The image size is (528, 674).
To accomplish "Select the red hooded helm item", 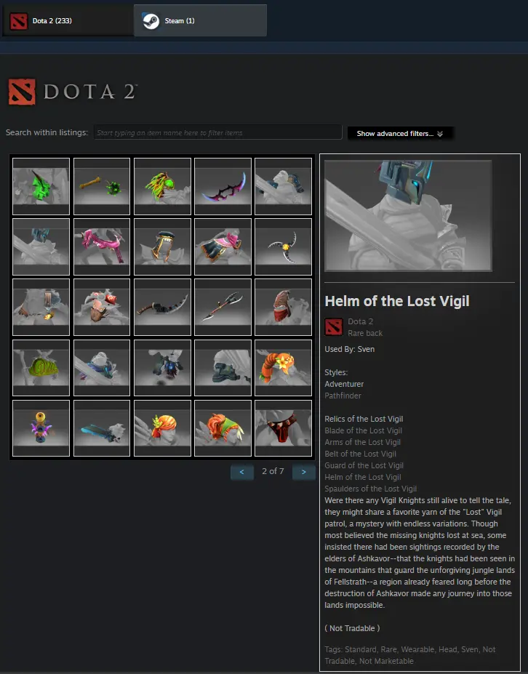I will pos(284,307).
